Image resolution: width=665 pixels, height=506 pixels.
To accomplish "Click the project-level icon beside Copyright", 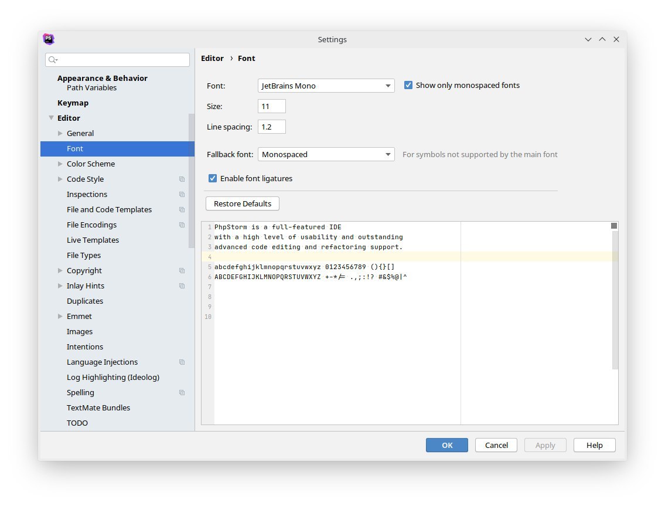I will pos(182,271).
